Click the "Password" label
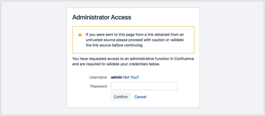Screen dimensions: 265x116 (99, 86)
